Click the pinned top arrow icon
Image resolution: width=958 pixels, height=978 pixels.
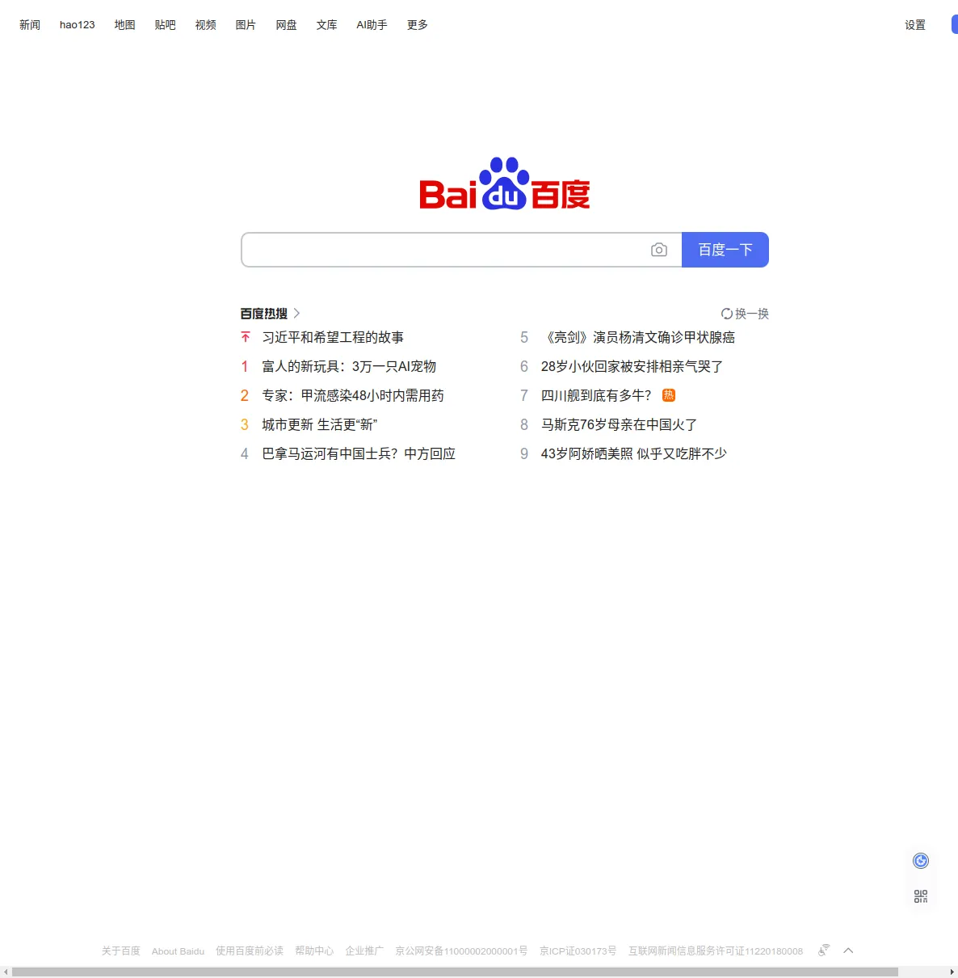tap(246, 337)
